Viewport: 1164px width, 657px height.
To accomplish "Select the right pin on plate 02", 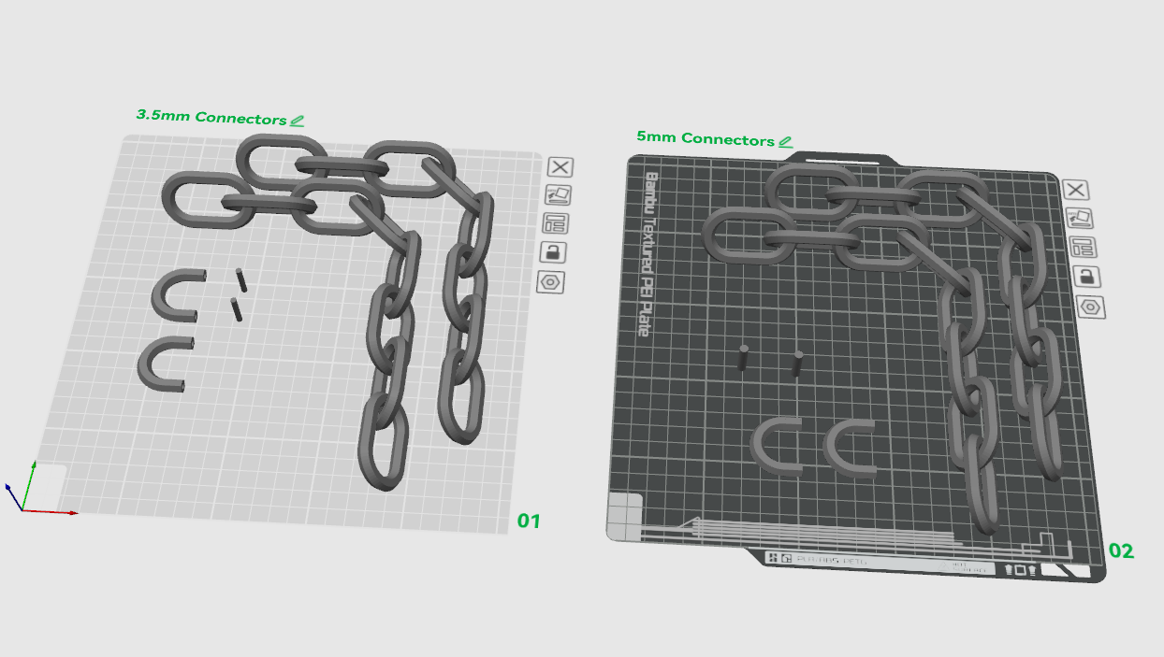I will (798, 364).
